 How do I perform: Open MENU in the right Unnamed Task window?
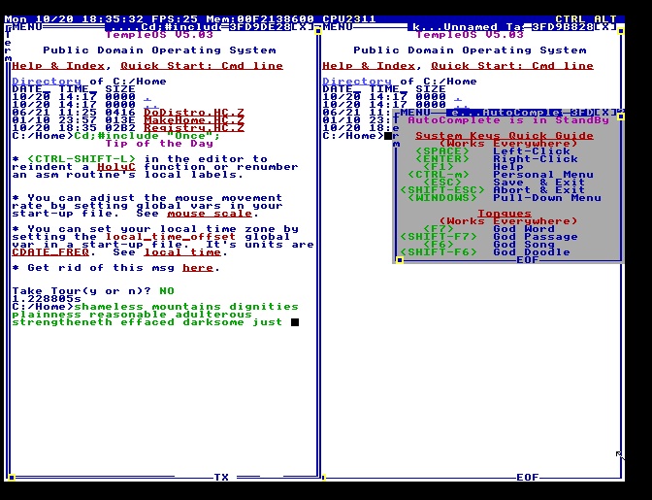tap(338, 27)
